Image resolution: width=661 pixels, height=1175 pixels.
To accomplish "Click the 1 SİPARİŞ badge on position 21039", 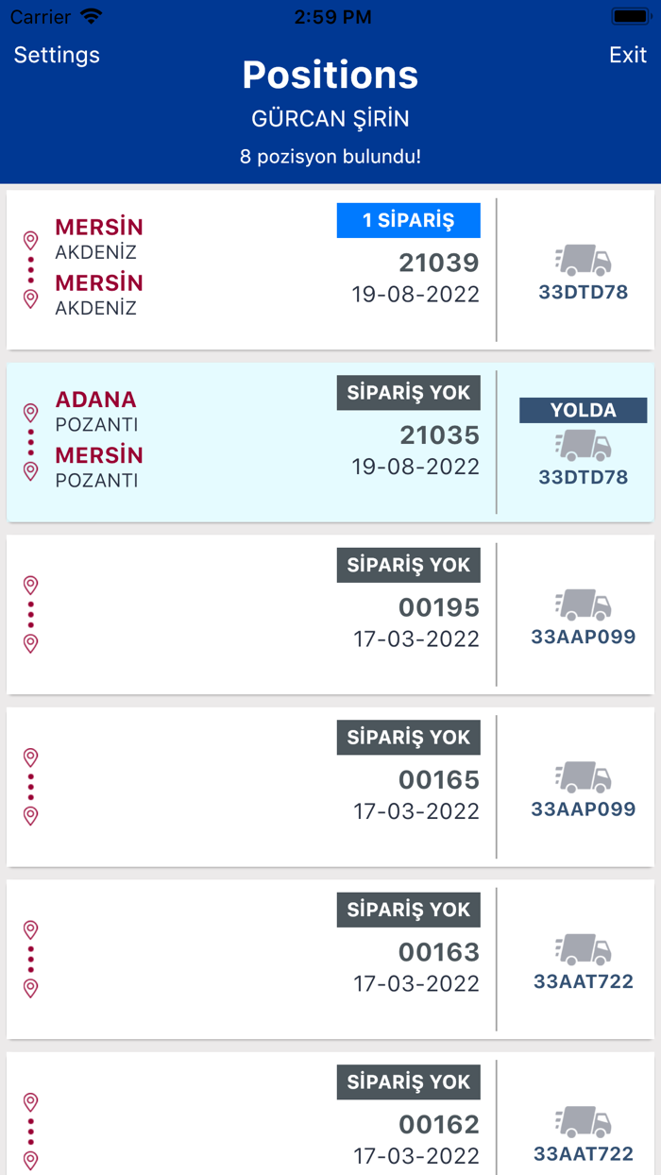I will click(408, 220).
